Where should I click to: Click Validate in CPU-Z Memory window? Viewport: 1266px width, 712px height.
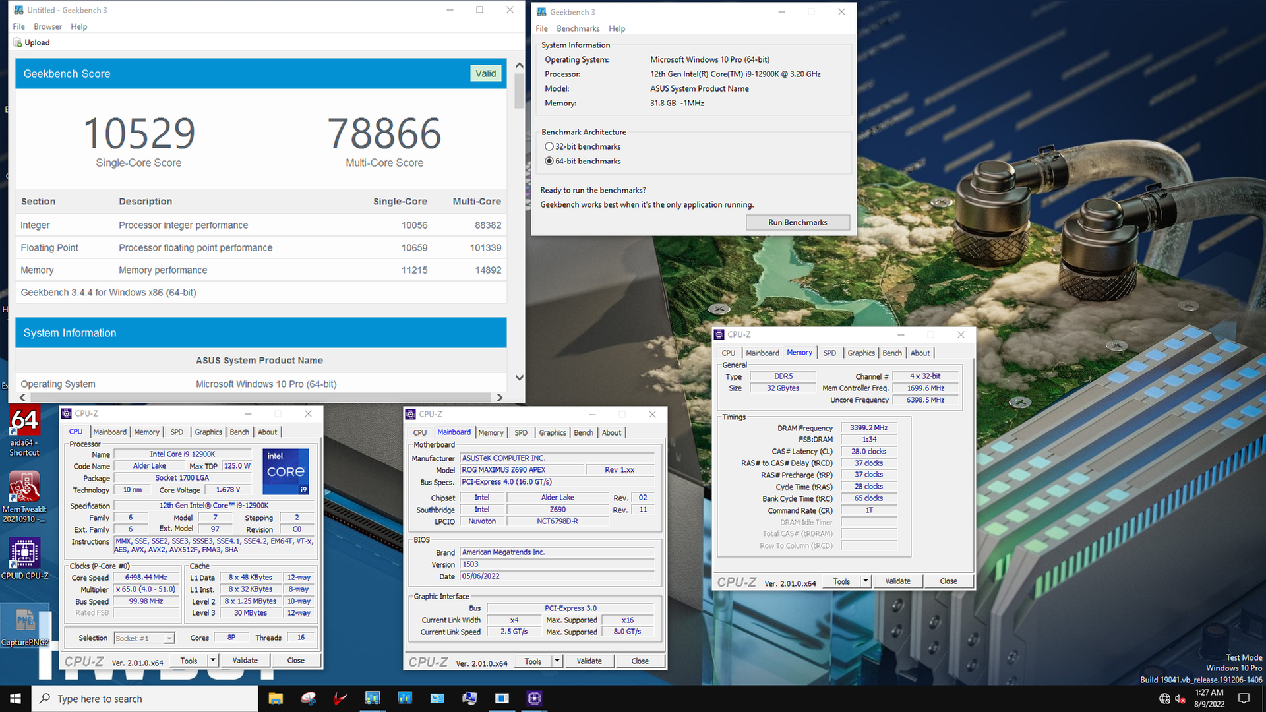tap(897, 581)
